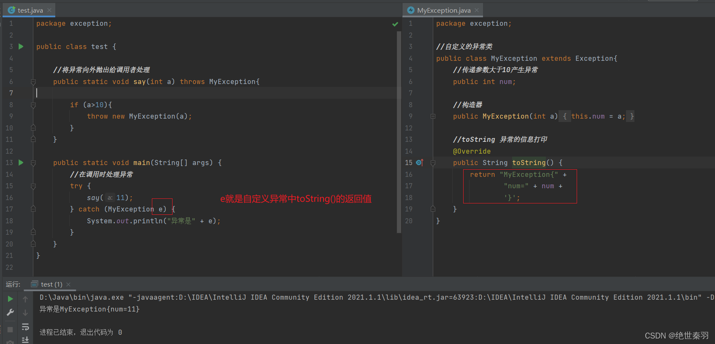
Task: Click the 'a:' parameter hint in say call
Action: point(110,198)
